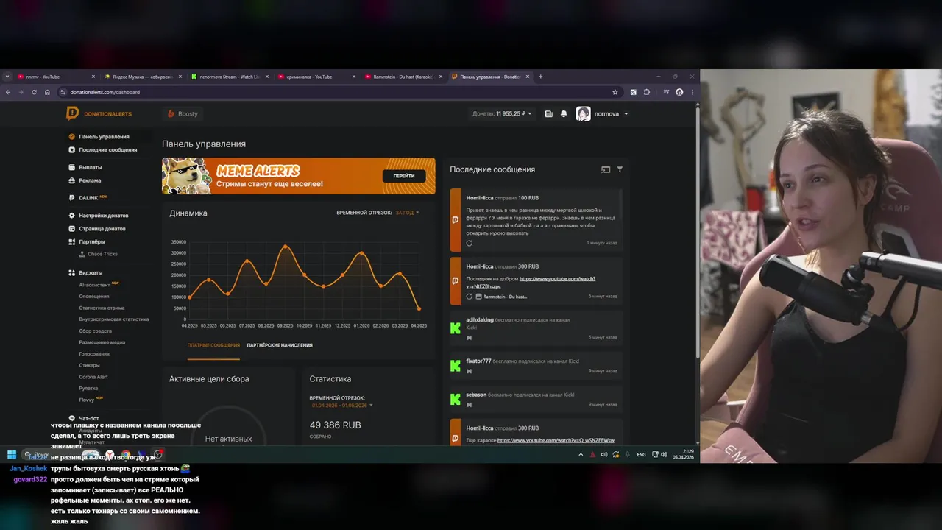Reload the page
Screen dimensions: 942x530
34,92
